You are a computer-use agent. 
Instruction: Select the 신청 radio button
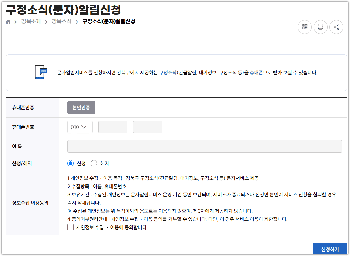click(70, 163)
